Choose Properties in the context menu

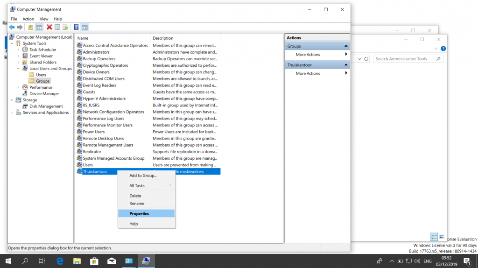[x=147, y=213]
